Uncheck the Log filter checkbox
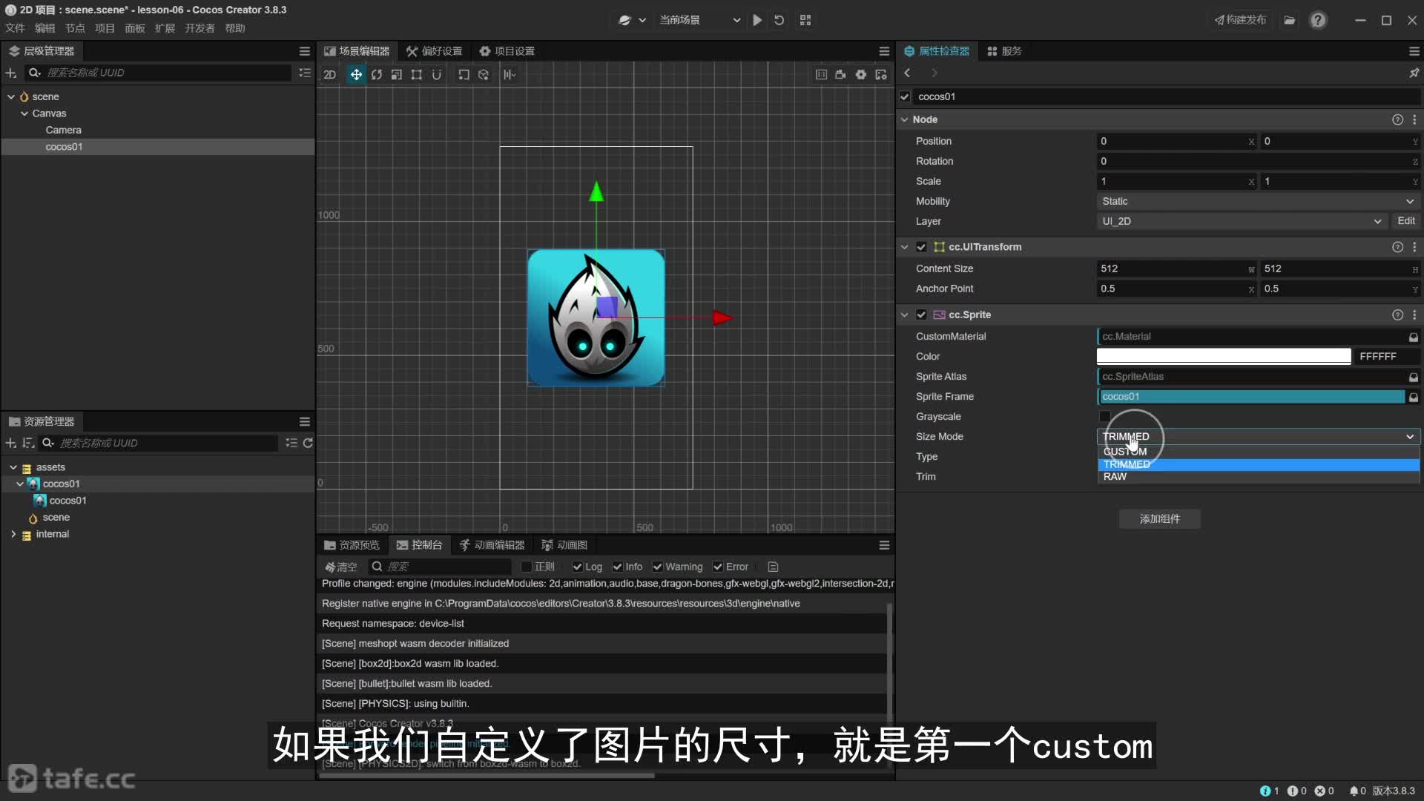This screenshot has height=801, width=1424. pos(577,567)
